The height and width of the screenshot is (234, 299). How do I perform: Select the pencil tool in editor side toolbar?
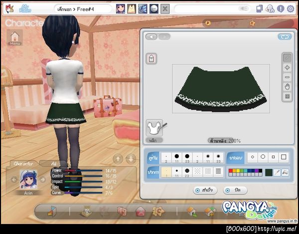(x=287, y=58)
